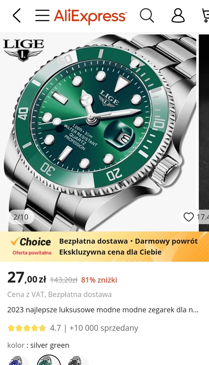Click the LIGE brand logo on the image

[x=23, y=50]
